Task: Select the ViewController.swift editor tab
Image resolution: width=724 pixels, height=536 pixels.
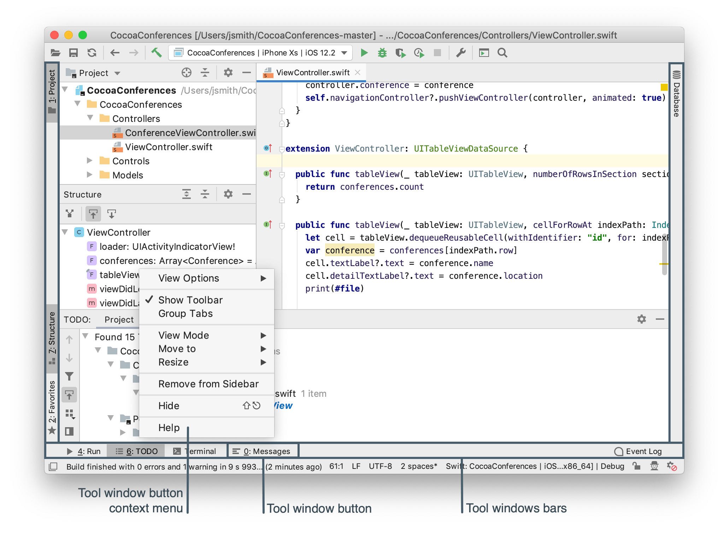Action: [311, 72]
